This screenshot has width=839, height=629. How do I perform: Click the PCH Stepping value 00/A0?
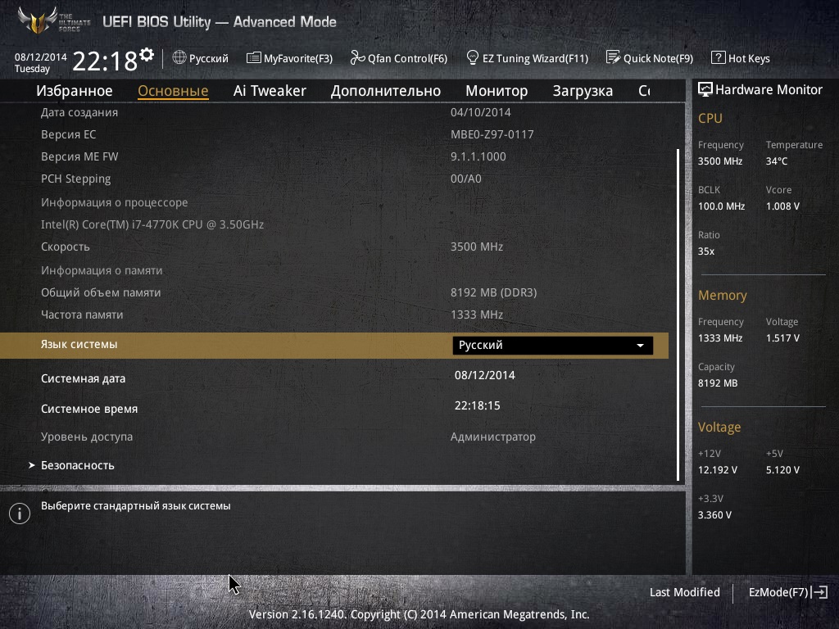[x=466, y=179]
